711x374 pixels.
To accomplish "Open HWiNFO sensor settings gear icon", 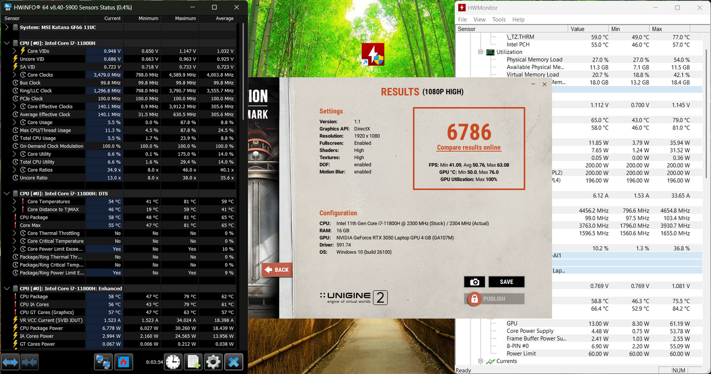I will [x=213, y=362].
